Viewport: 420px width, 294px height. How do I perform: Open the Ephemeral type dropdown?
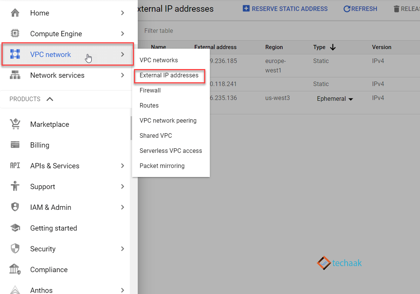coord(335,99)
